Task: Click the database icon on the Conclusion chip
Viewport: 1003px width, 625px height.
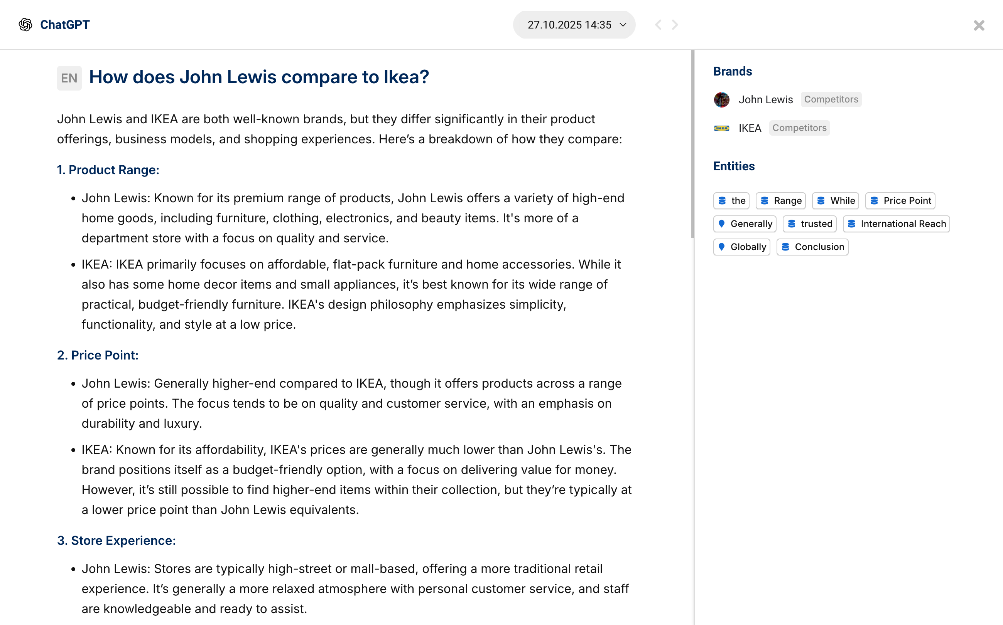Action: (786, 247)
